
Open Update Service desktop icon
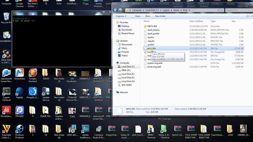(x=46, y=94)
